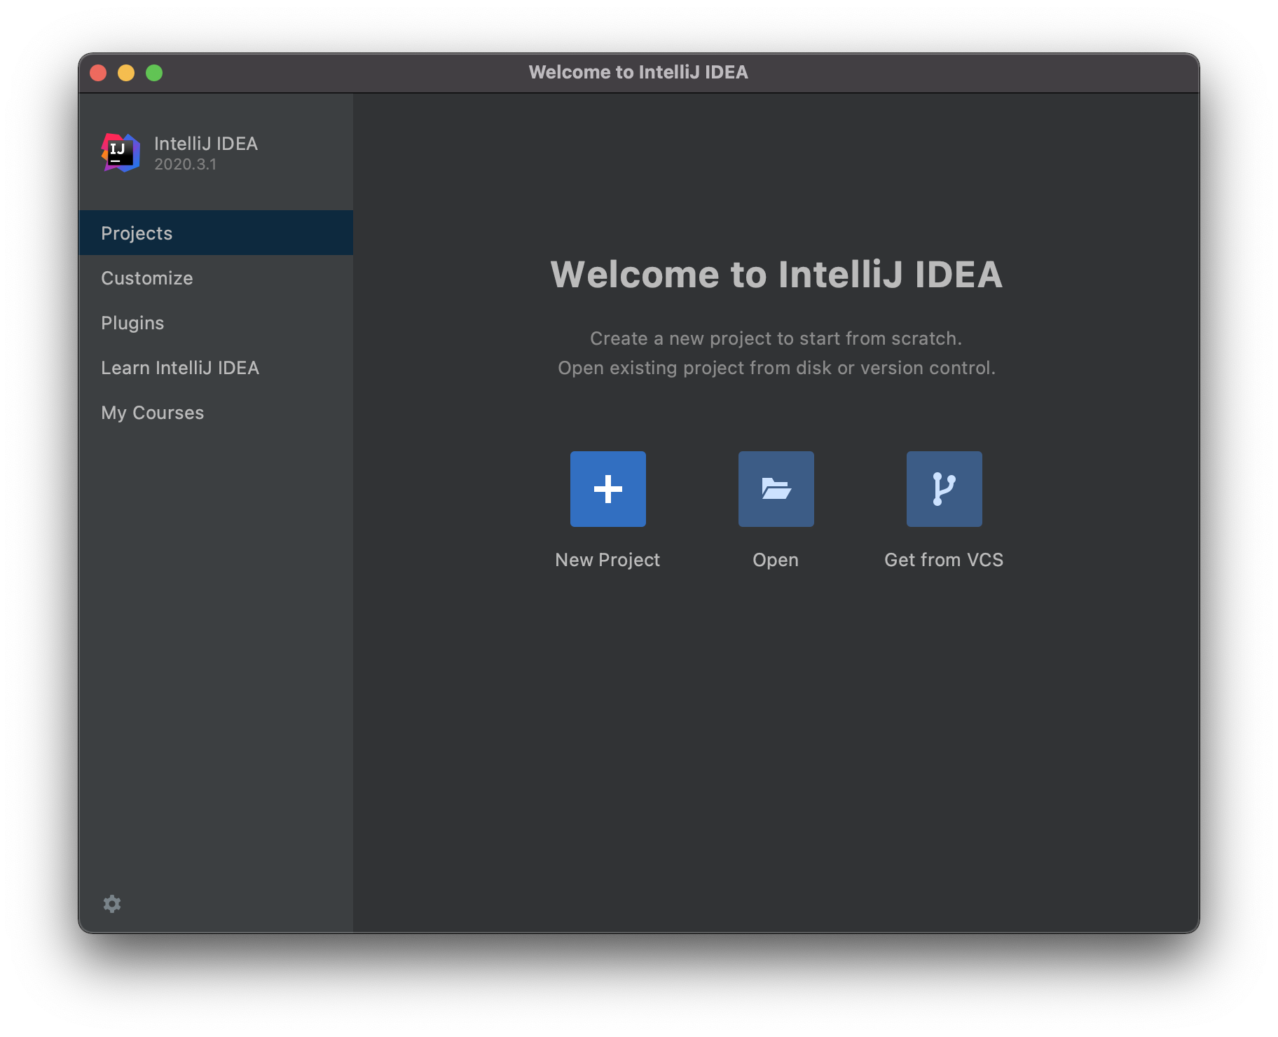The height and width of the screenshot is (1037, 1278).
Task: Open the settings gear at bottom left
Action: (112, 904)
